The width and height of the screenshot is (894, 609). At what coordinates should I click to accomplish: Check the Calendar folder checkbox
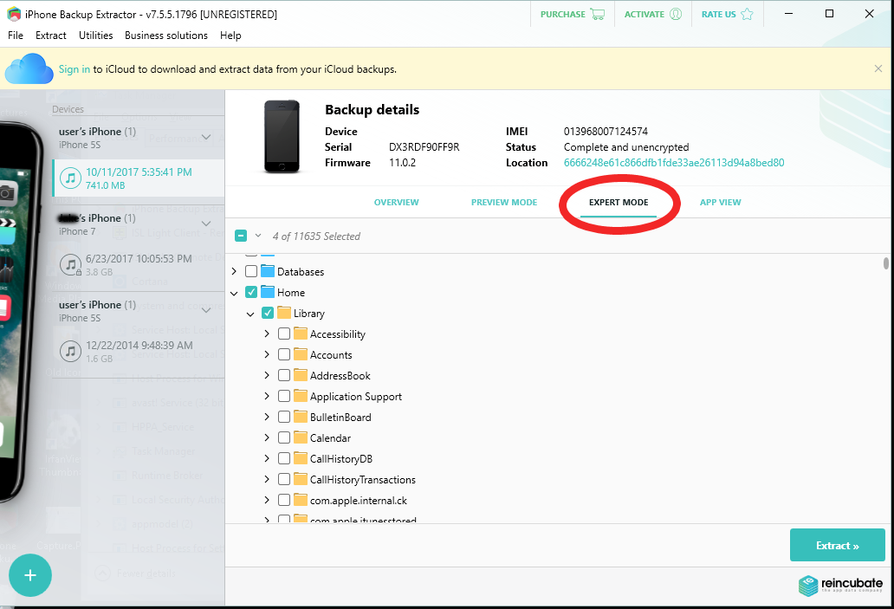[x=284, y=437]
